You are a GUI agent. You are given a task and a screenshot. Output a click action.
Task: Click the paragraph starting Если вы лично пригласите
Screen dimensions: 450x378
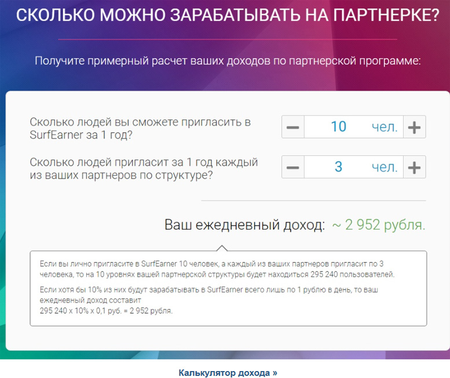(217, 269)
